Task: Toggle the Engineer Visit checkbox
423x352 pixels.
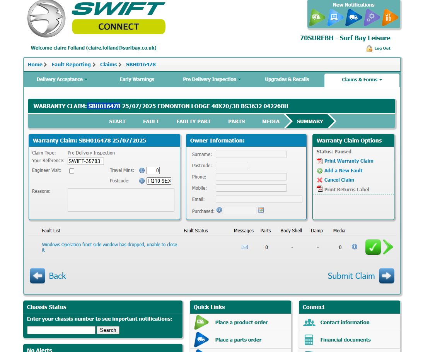Action: coord(72,171)
